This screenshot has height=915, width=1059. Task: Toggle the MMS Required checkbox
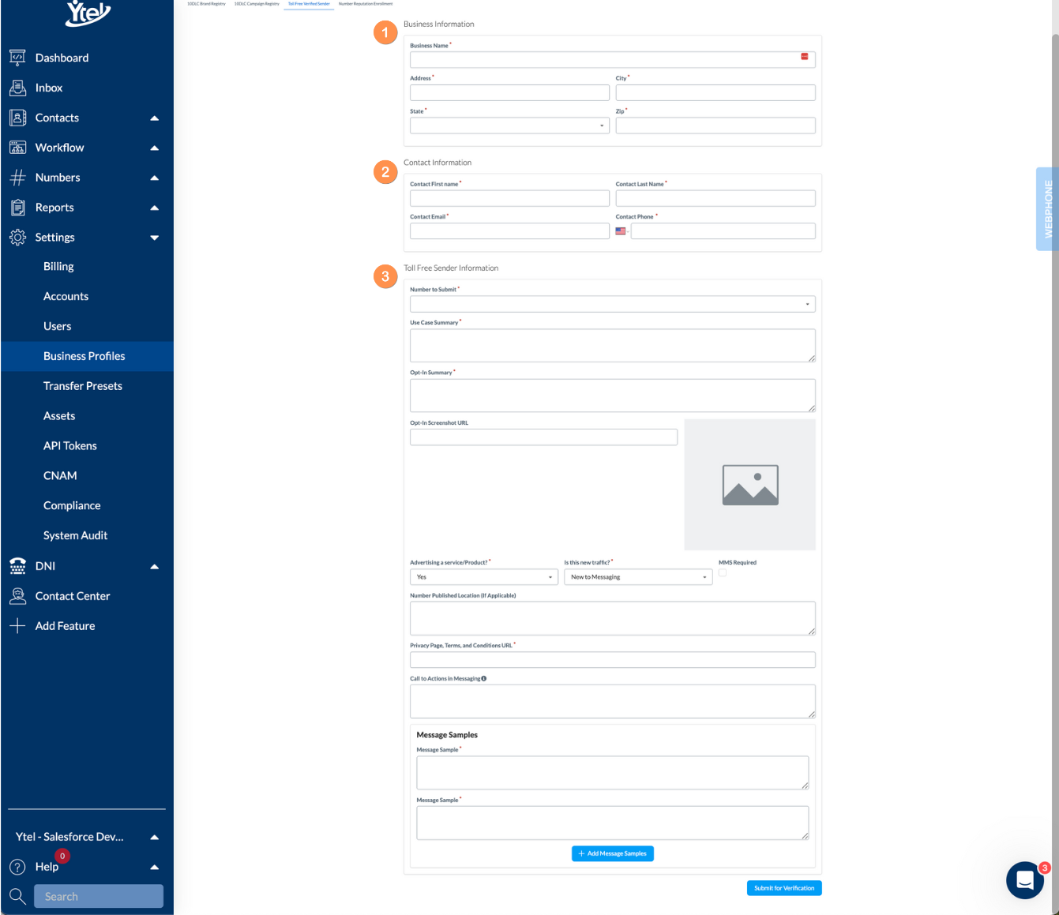pos(722,573)
